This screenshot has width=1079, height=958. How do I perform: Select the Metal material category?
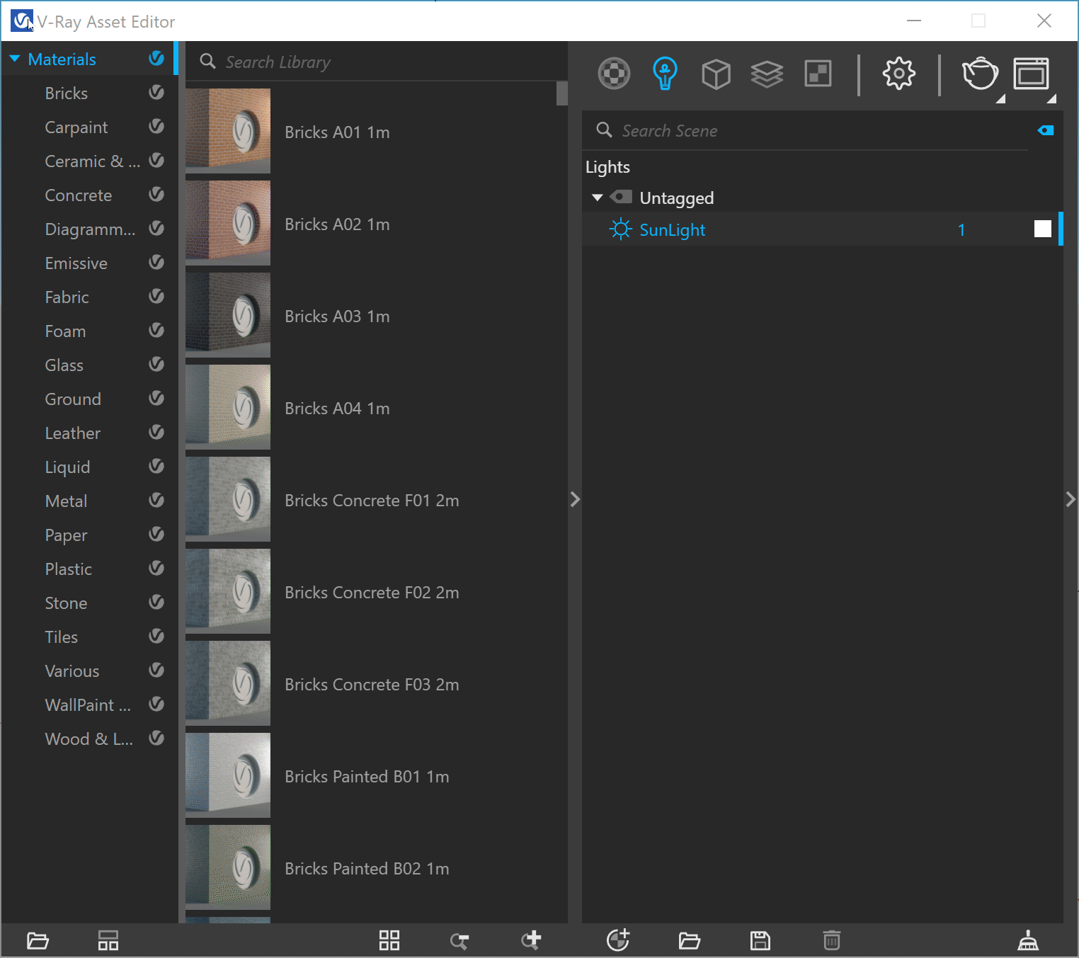tap(67, 501)
